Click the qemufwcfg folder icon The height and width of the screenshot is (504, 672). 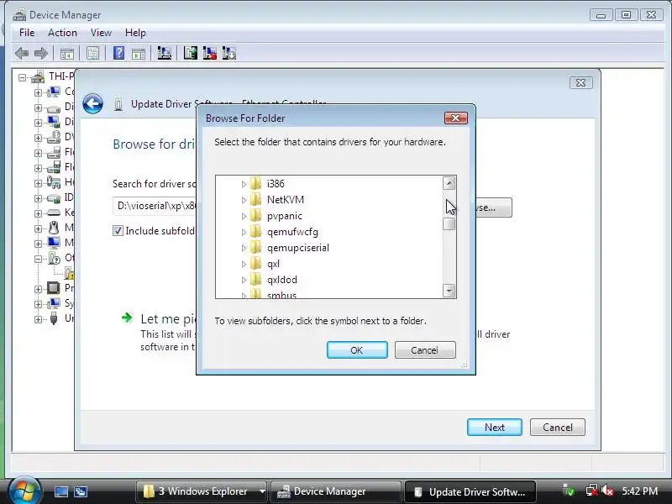(256, 232)
